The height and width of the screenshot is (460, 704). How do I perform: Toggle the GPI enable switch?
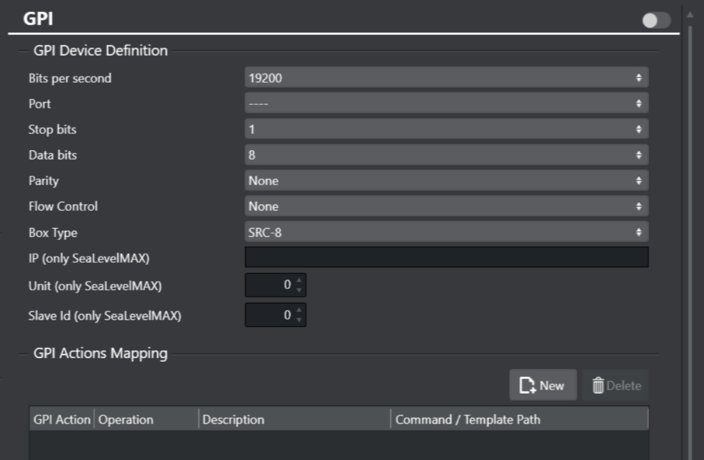pyautogui.click(x=656, y=20)
